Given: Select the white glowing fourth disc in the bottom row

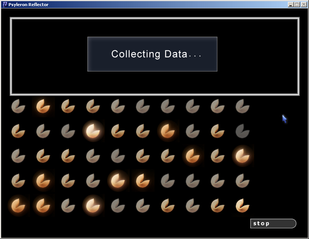Looking at the screenshot, I should point(93,206).
